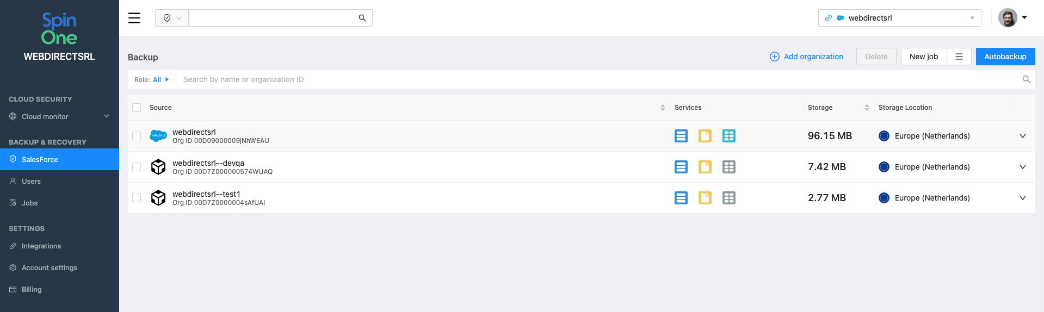The width and height of the screenshot is (1044, 312).
Task: Click the magnifier icon in top search box
Action: (x=362, y=18)
